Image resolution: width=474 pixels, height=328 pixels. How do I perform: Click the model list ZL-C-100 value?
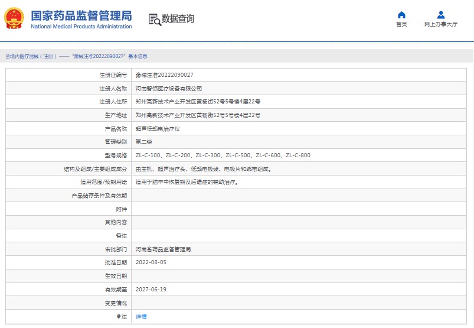click(x=223, y=155)
